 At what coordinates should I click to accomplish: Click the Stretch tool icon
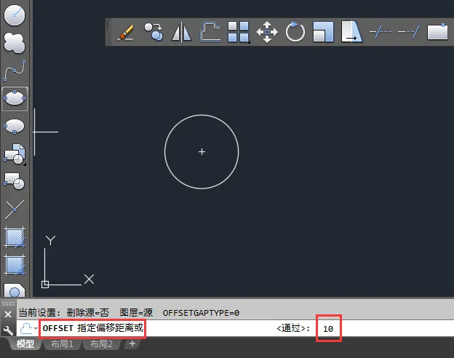[351, 32]
